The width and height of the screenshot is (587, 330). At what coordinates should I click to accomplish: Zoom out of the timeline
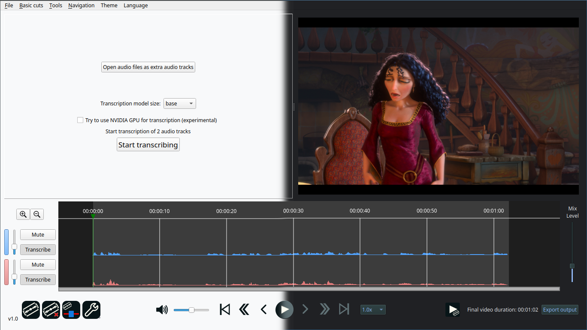point(37,214)
